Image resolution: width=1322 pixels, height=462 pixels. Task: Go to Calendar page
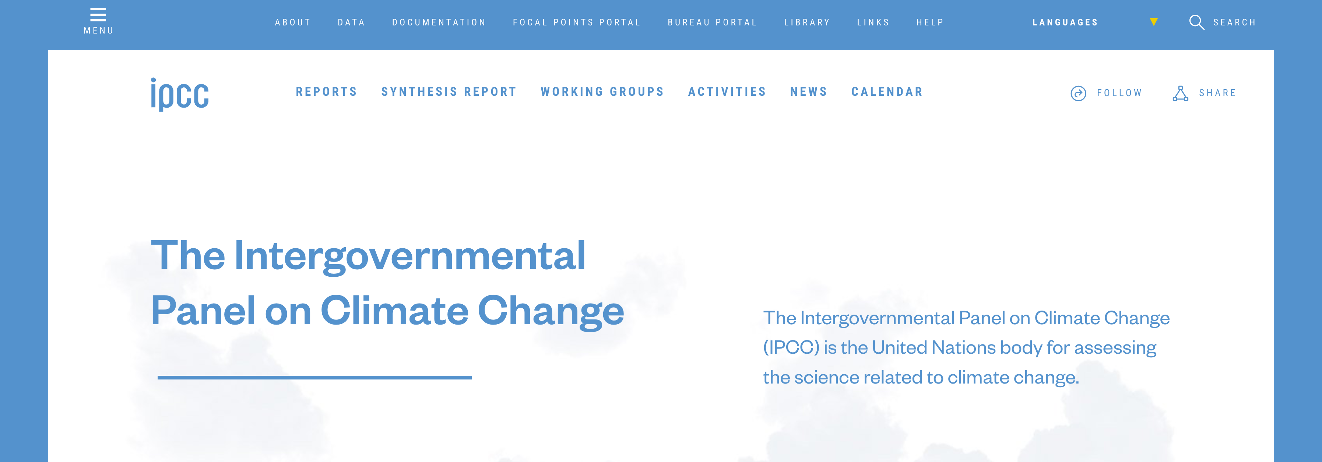[887, 92]
